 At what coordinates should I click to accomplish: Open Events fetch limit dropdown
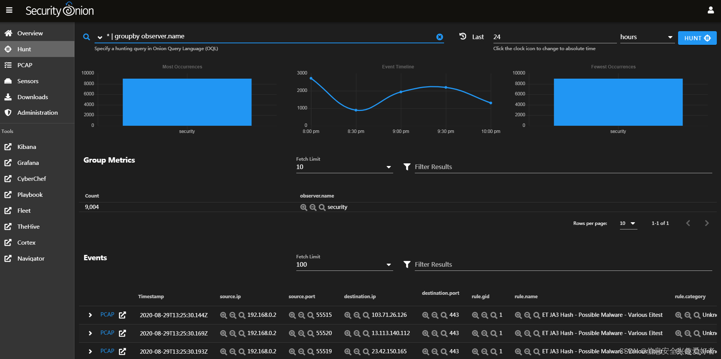(x=344, y=264)
